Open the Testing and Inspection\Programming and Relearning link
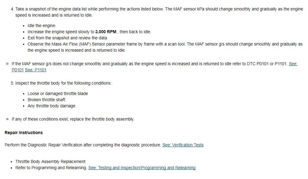 click(142, 168)
